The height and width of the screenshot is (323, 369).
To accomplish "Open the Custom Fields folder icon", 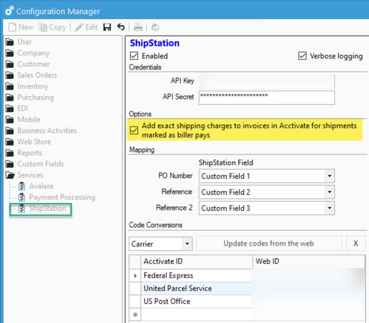I will point(10,164).
